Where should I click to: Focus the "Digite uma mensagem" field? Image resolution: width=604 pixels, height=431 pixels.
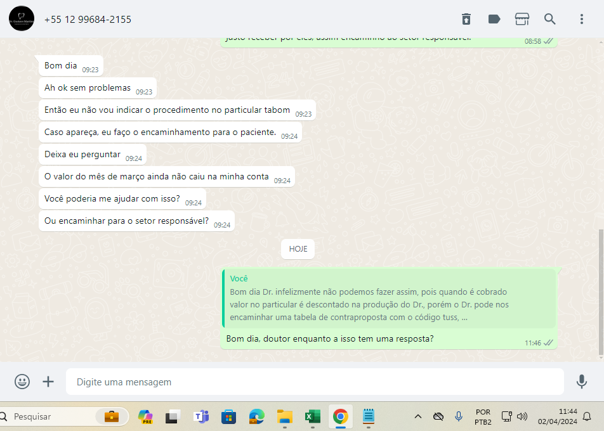(315, 382)
